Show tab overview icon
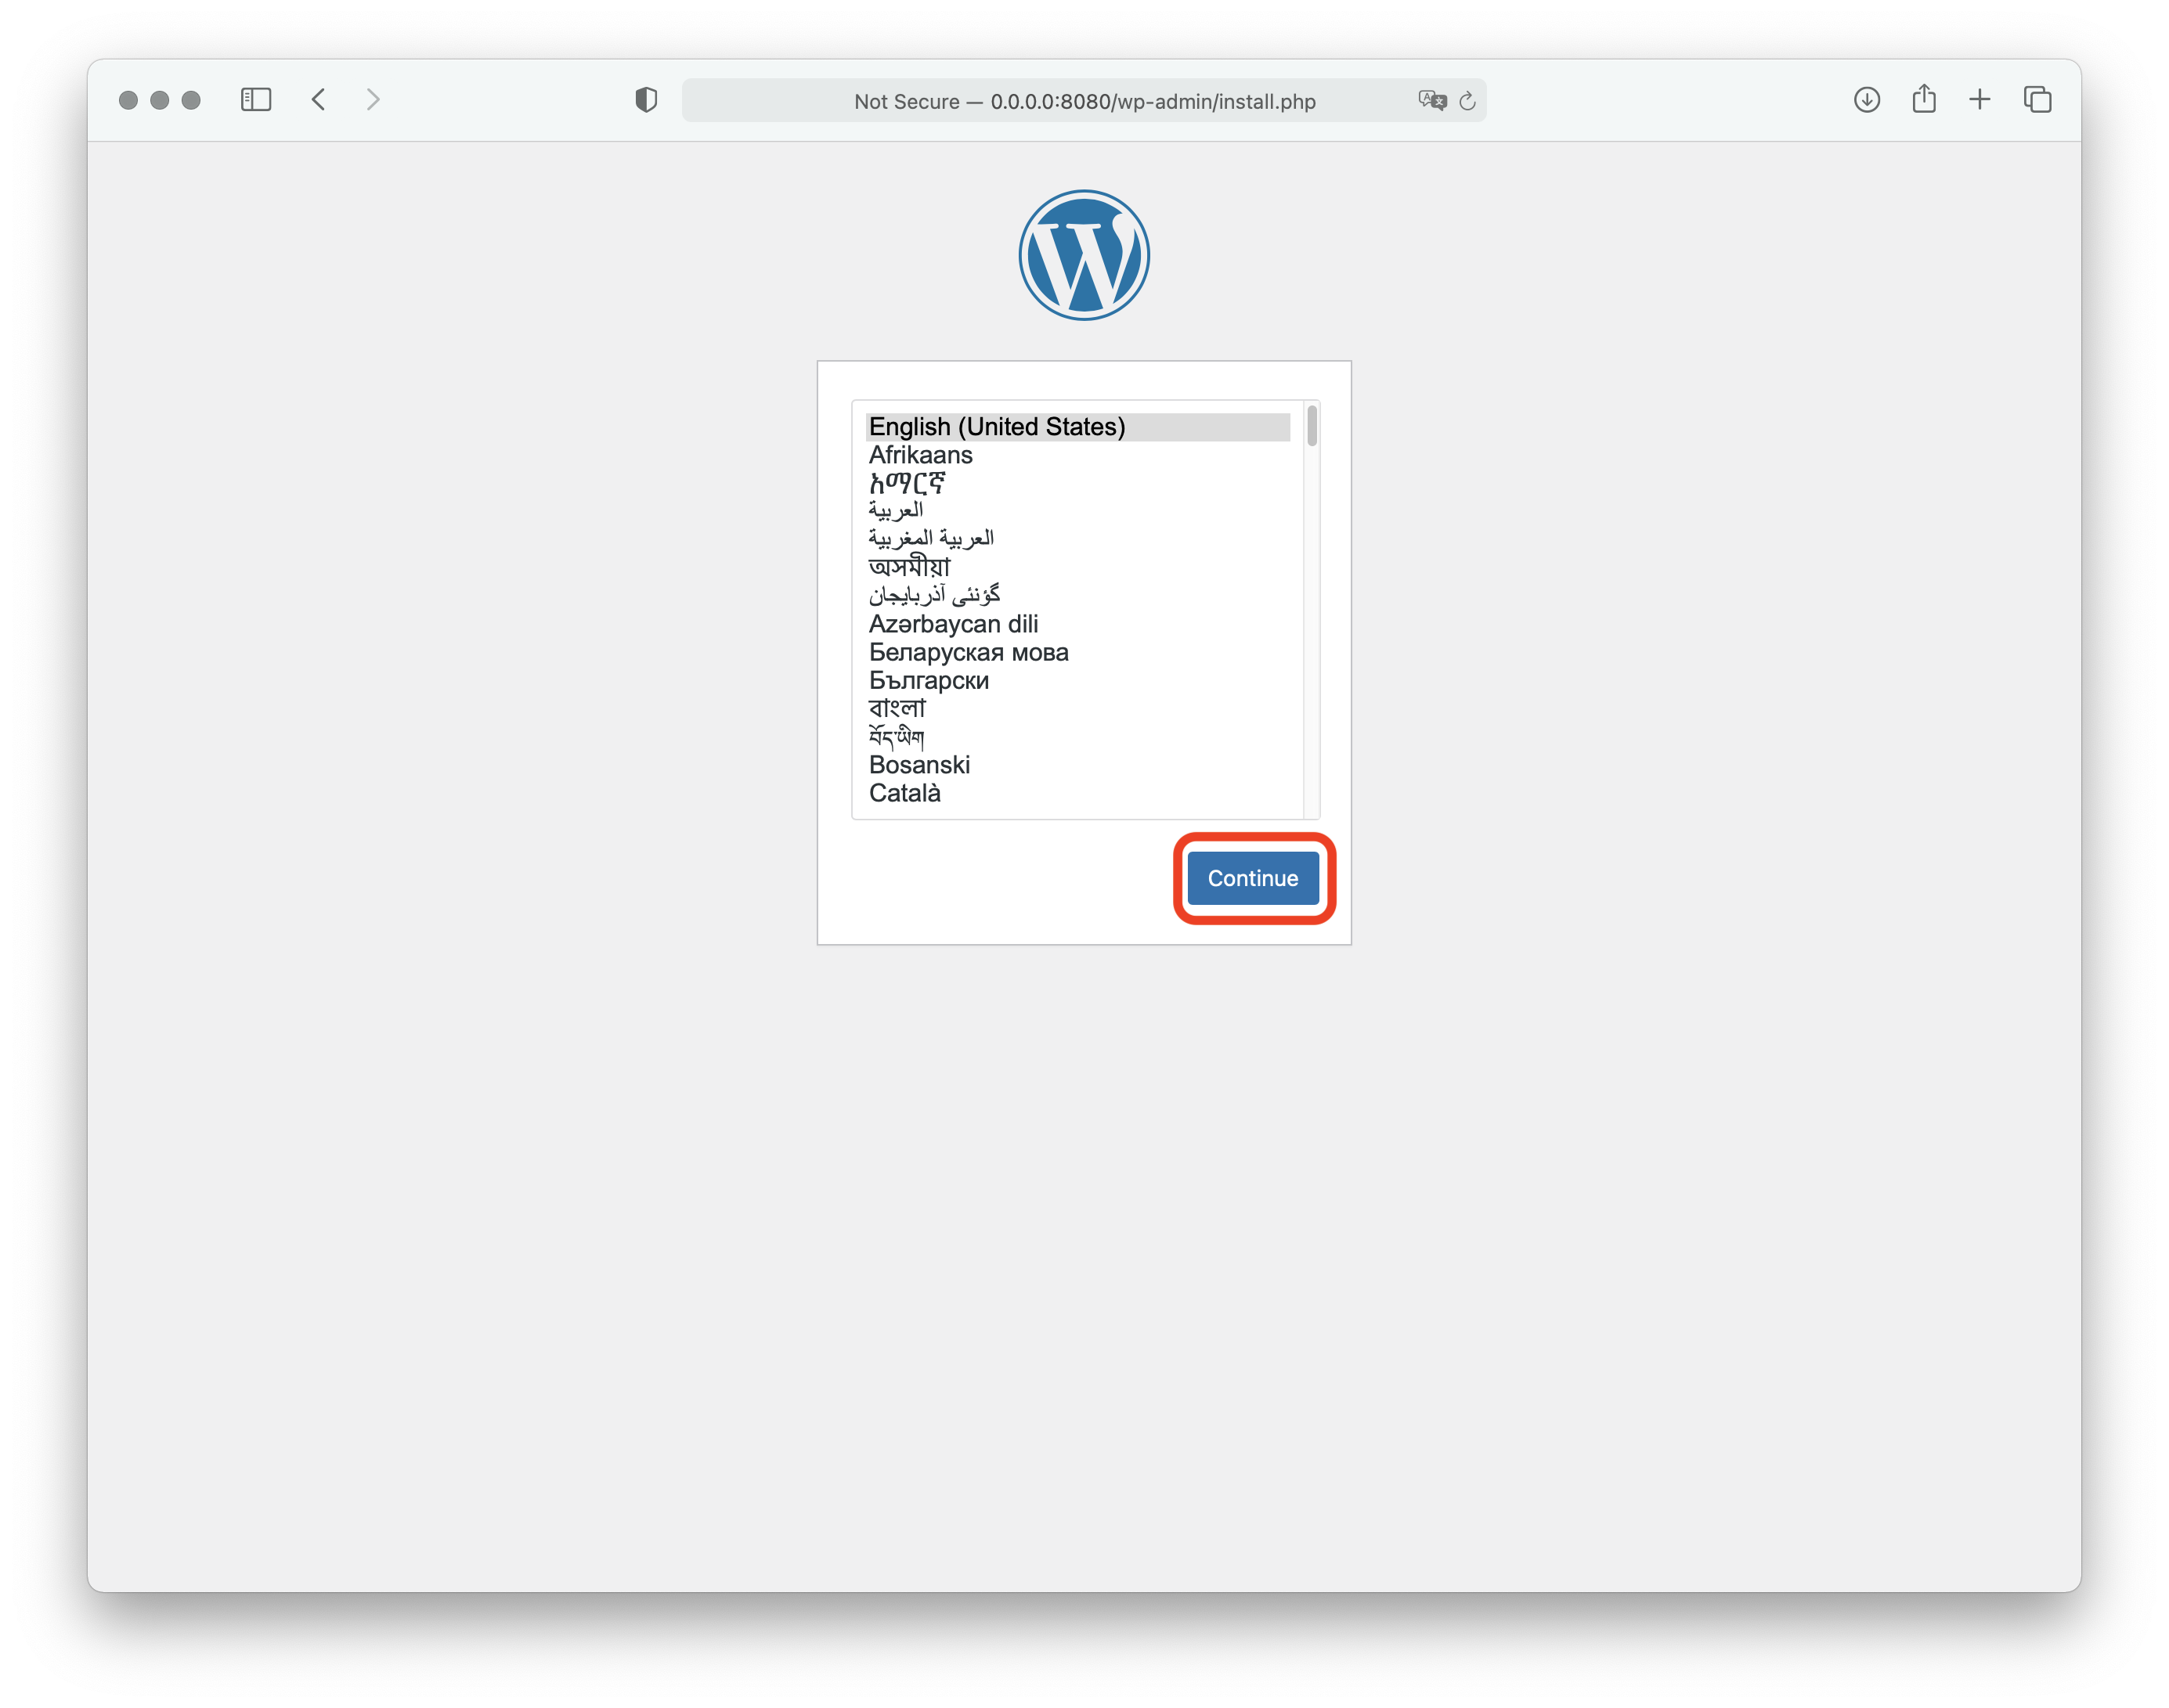Screen dimensions: 2169x1708 coord(2038,99)
